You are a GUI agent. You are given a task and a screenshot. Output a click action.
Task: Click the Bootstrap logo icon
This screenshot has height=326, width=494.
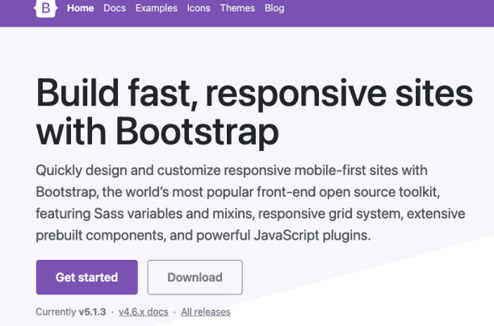46,8
